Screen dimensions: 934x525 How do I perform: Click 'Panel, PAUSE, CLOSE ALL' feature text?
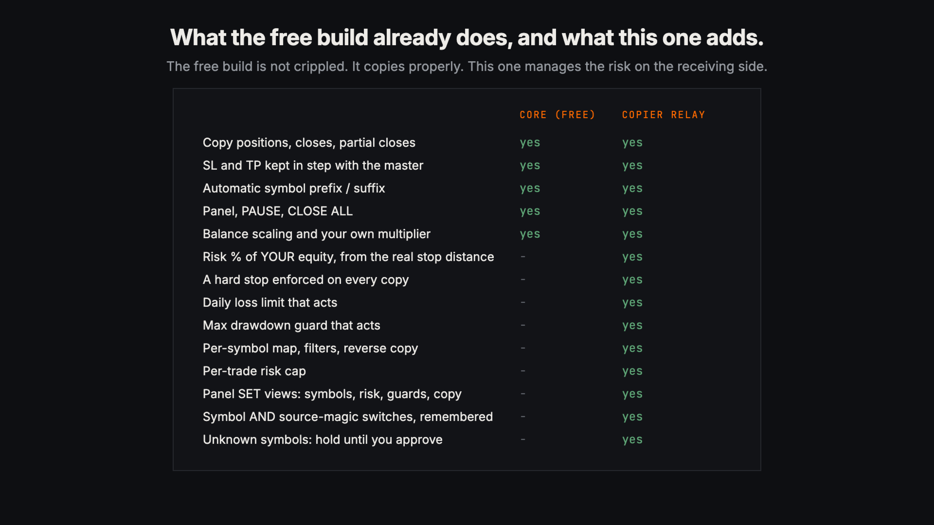[x=278, y=211]
